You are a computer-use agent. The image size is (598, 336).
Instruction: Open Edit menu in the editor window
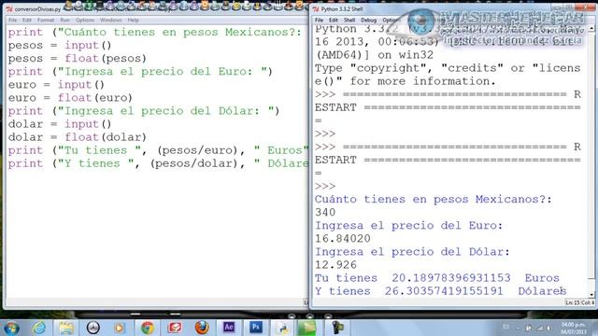point(27,20)
